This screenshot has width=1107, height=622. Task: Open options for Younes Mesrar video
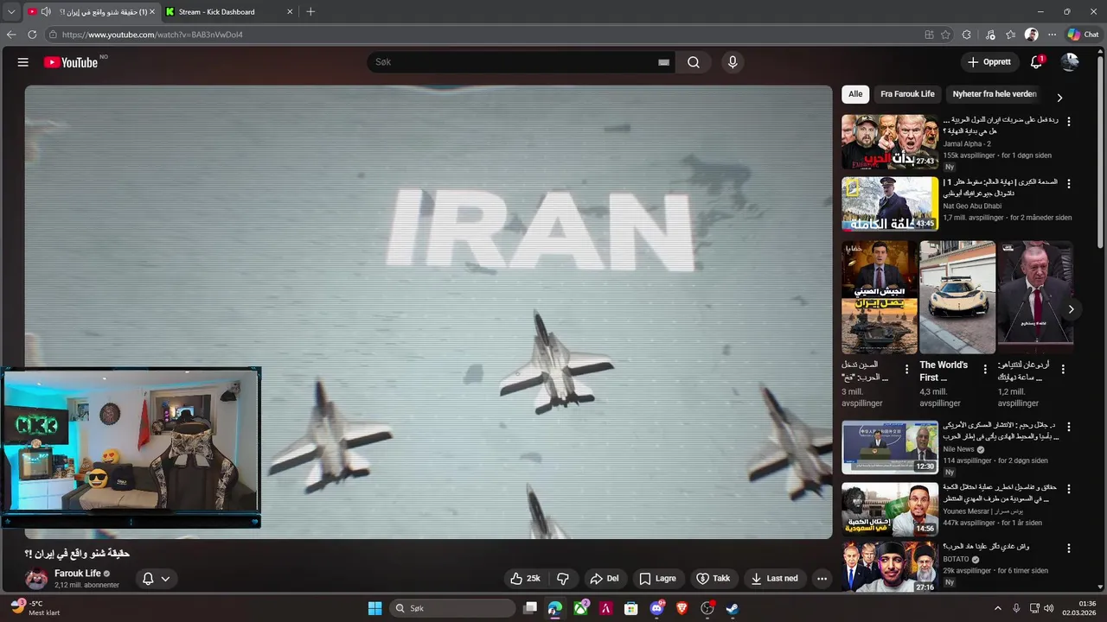[1069, 489]
